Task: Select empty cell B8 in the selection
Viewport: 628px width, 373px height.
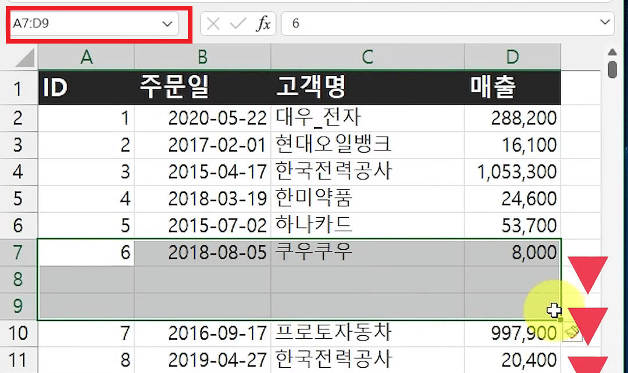Action: (203, 279)
